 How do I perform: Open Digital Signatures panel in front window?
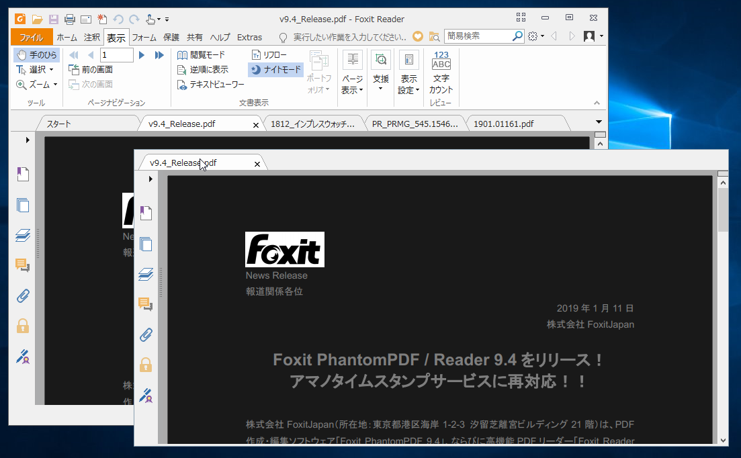[146, 396]
